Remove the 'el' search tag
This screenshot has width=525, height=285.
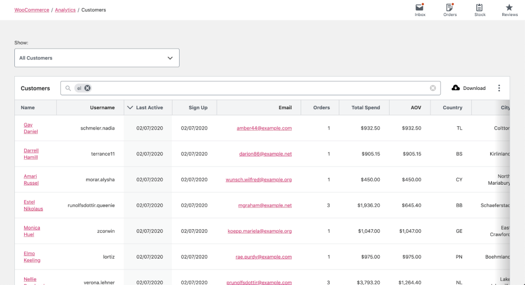point(87,88)
